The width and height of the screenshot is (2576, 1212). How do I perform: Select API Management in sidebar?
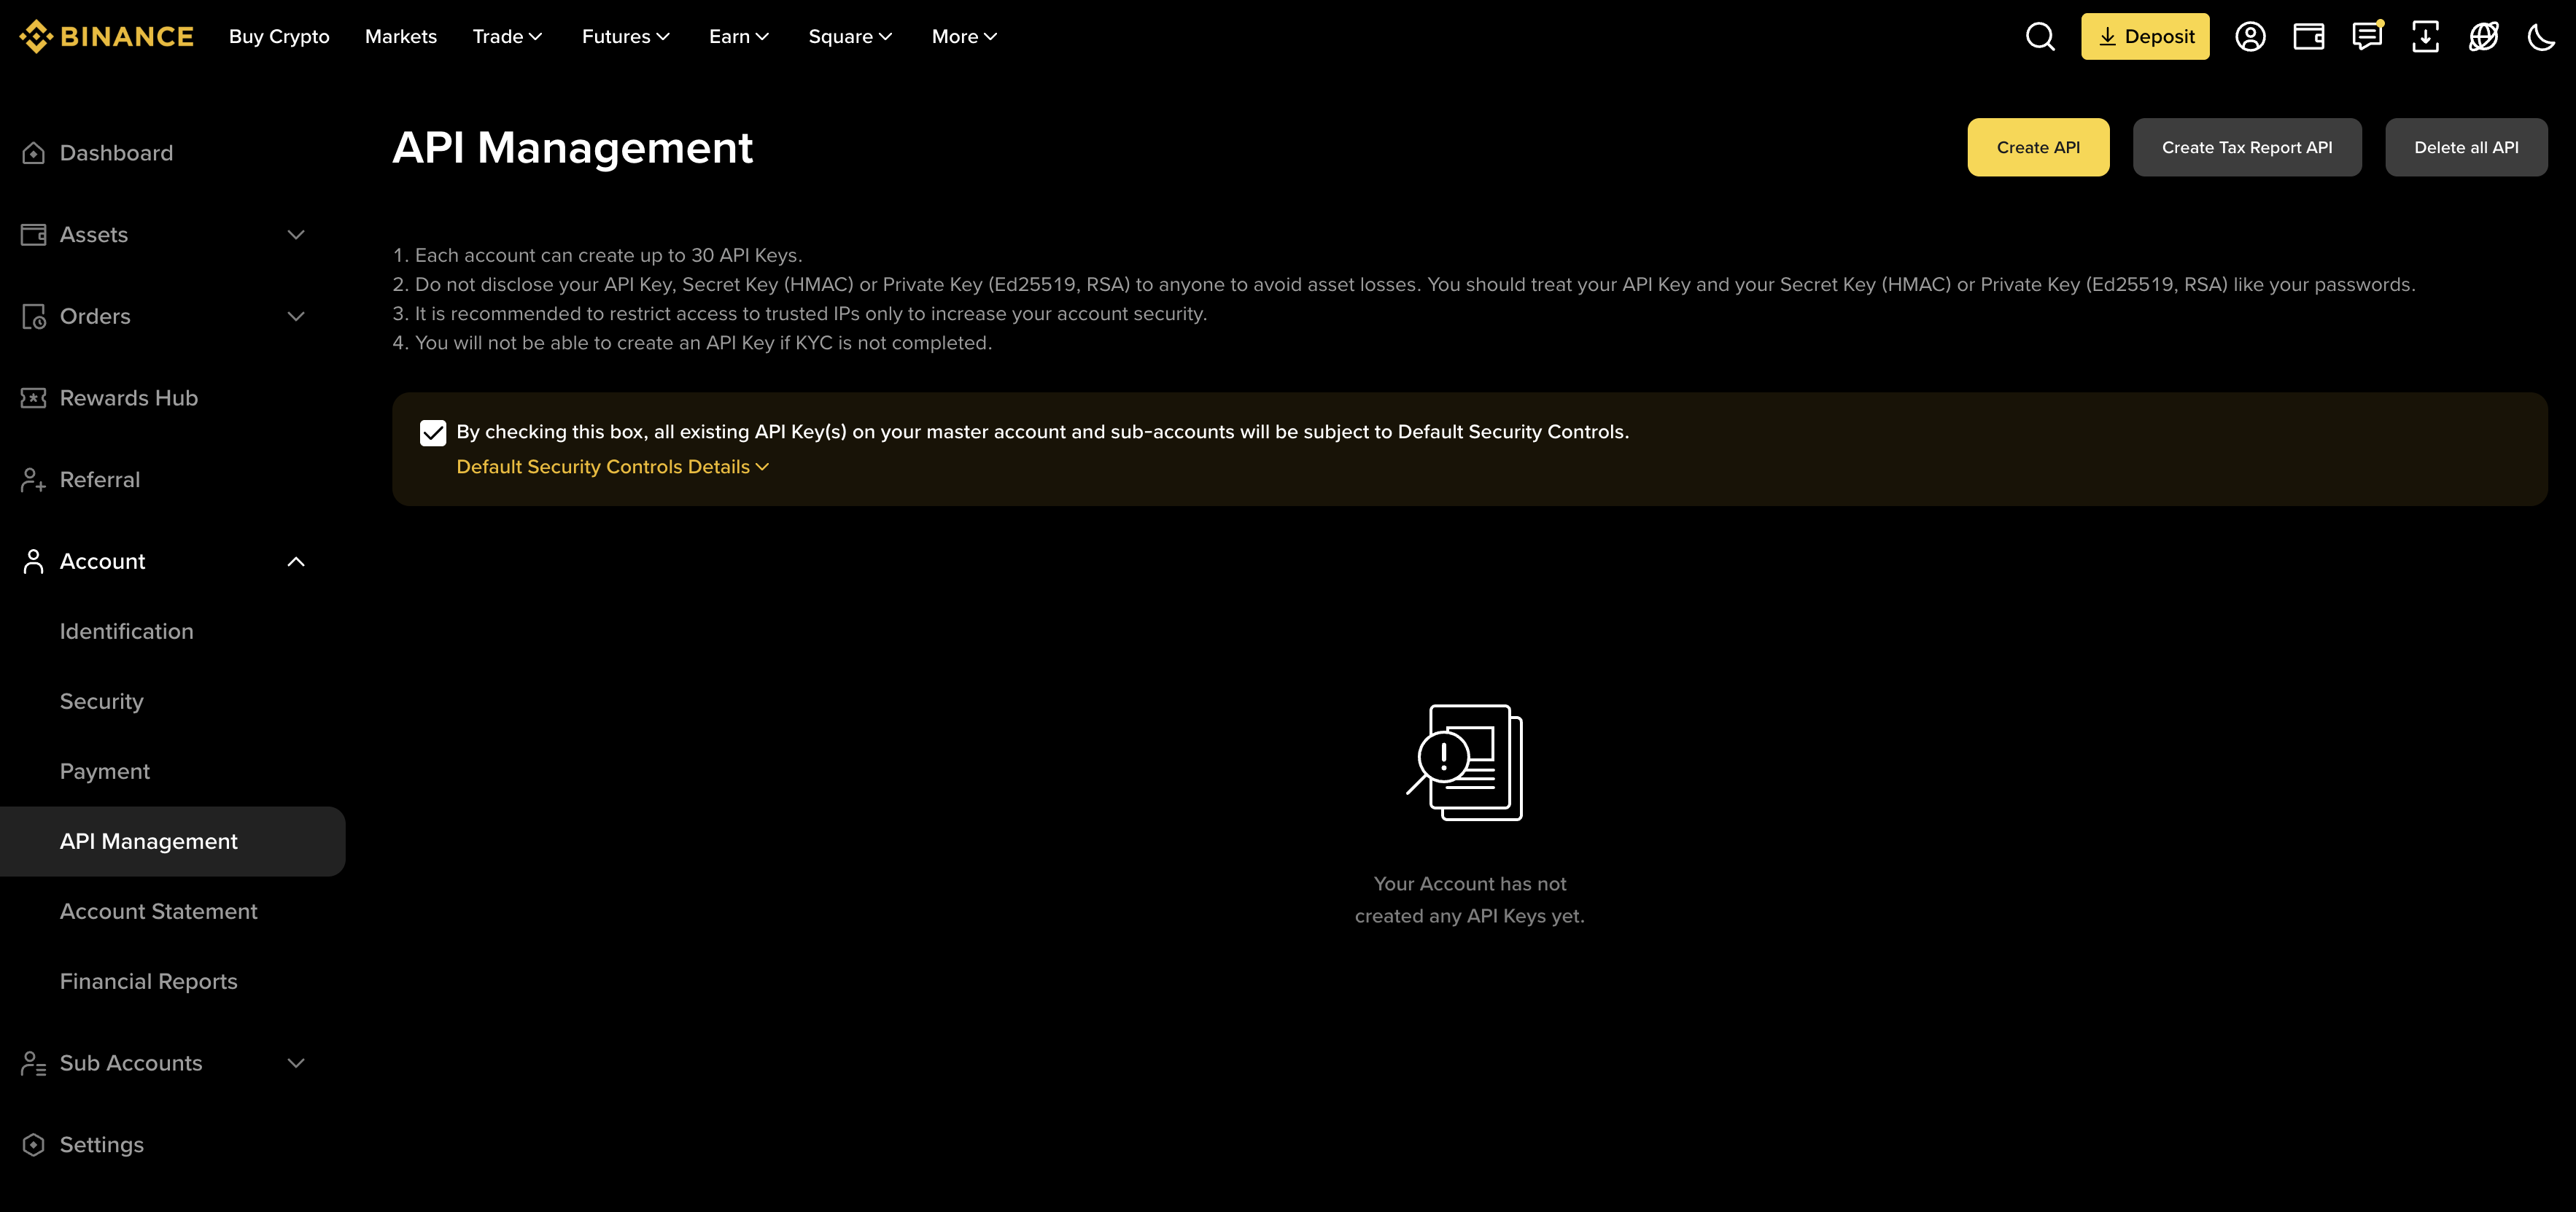tap(172, 842)
